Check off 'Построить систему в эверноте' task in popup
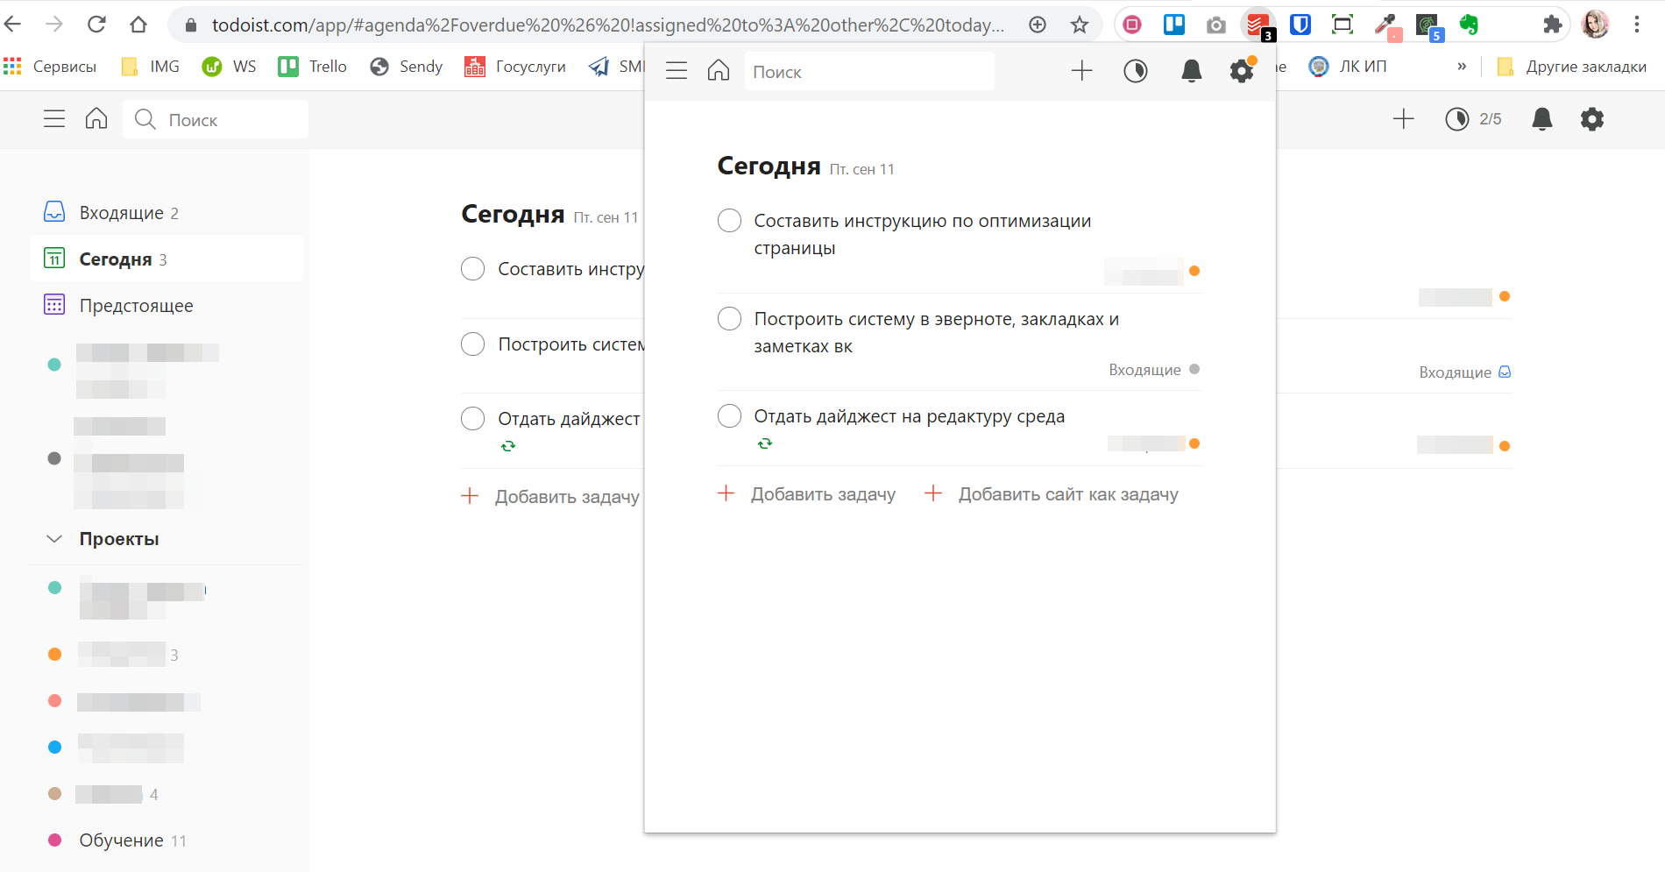 click(729, 319)
